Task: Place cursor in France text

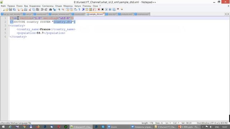Action: point(45,29)
